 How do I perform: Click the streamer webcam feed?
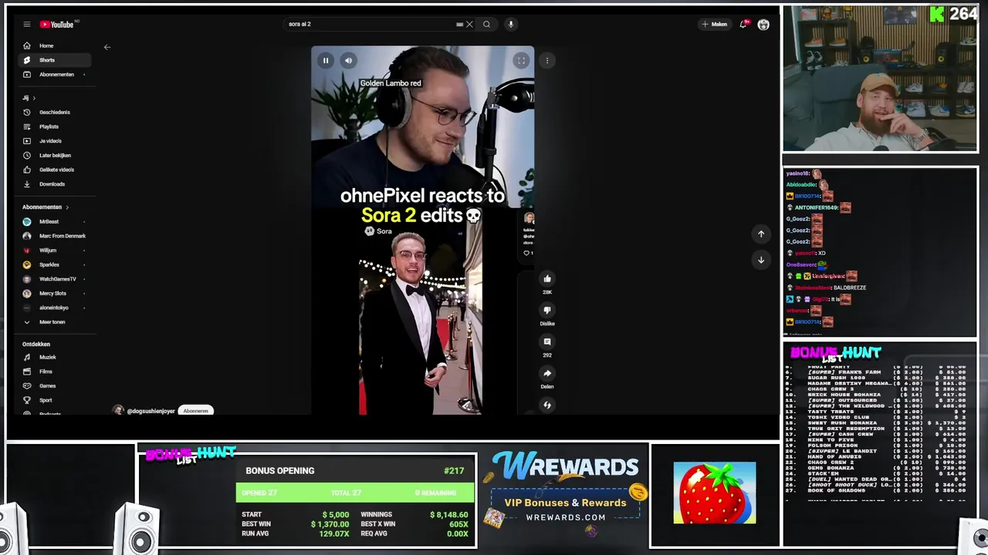point(880,79)
